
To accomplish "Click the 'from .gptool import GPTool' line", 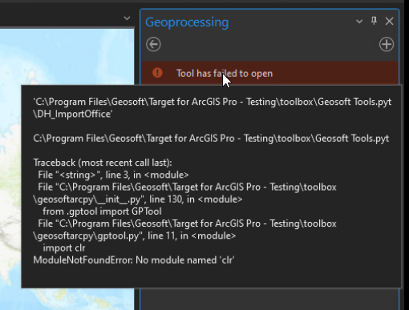I will 102,211.
